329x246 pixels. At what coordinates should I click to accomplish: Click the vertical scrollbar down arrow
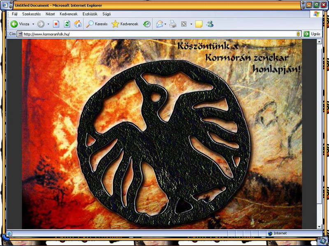tap(319, 226)
